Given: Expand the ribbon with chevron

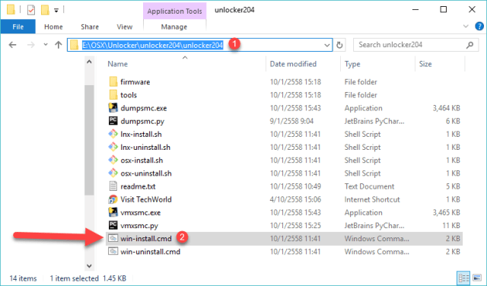Looking at the screenshot, I should pos(466,27).
